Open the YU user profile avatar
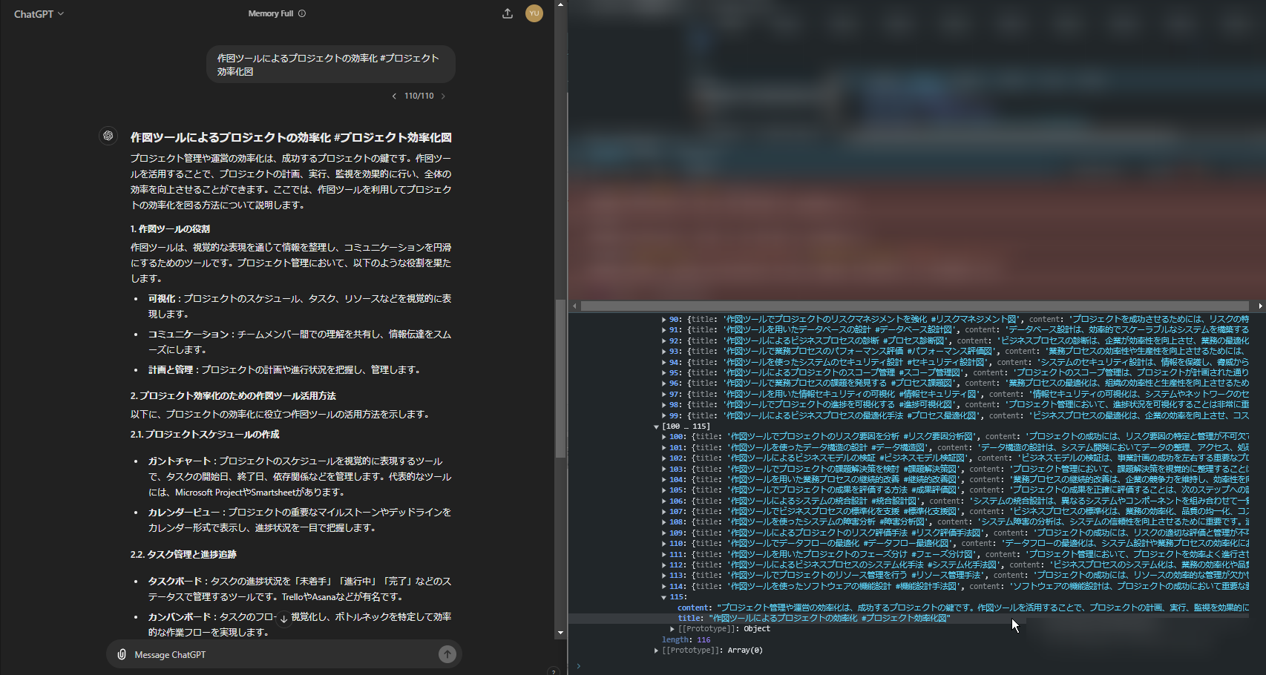This screenshot has height=675, width=1266. [534, 13]
